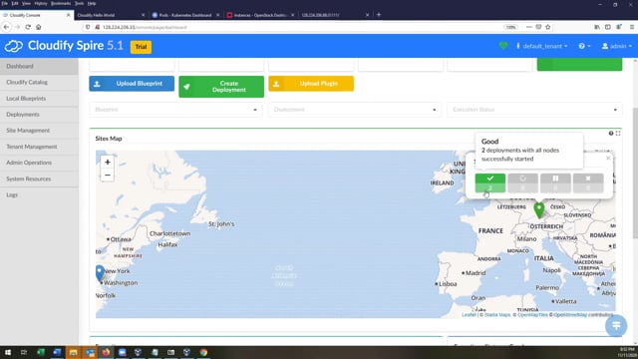Expand the Blueprint filter dropdown

tap(175, 110)
